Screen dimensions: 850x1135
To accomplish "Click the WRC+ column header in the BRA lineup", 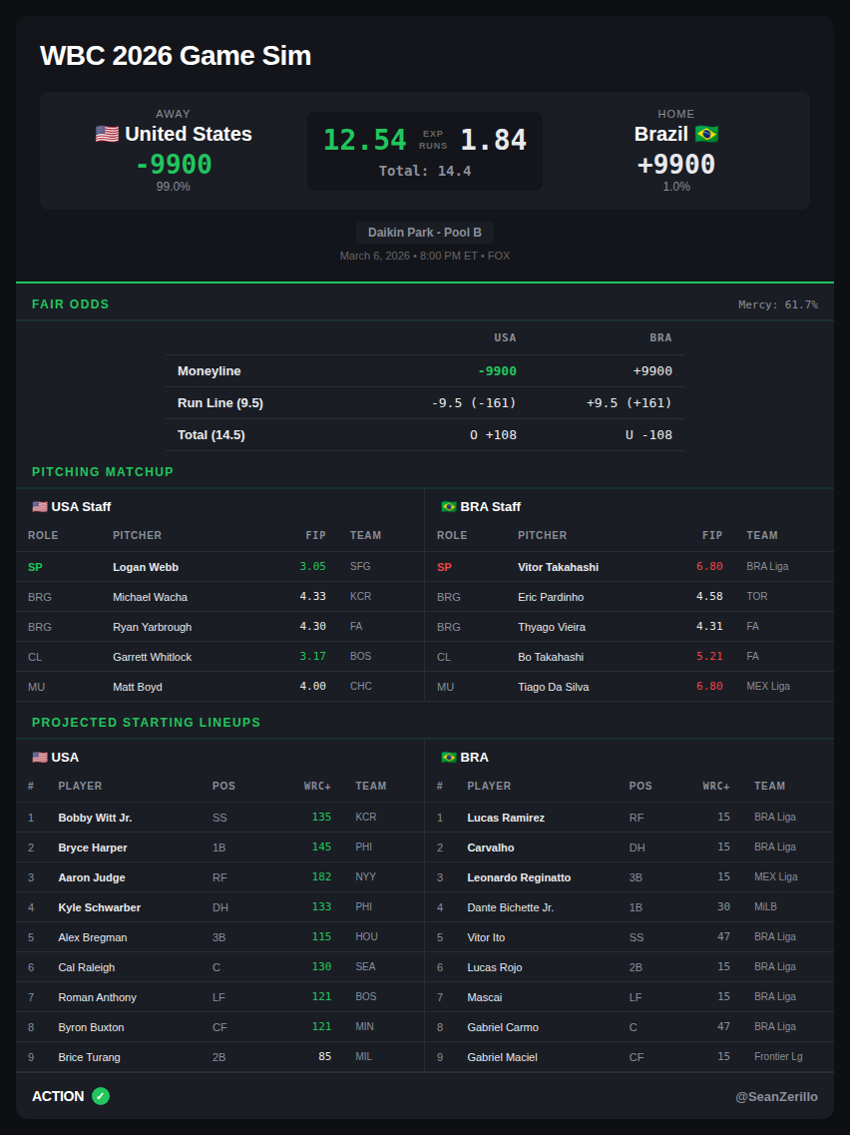I will pos(715,786).
